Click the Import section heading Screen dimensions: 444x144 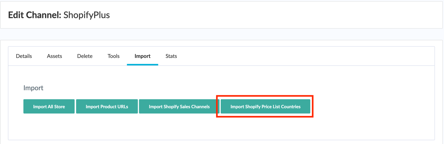click(33, 88)
